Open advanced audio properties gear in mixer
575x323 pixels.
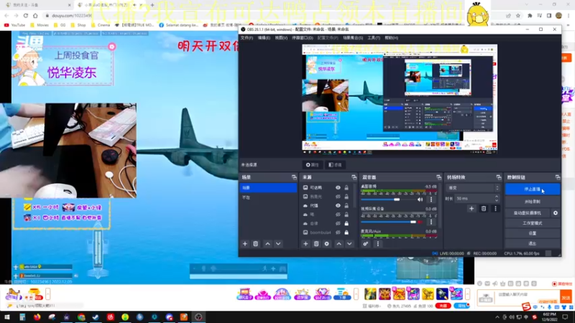pyautogui.click(x=366, y=244)
